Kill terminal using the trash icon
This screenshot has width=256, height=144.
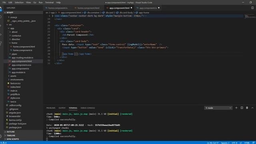[x=247, y=108]
